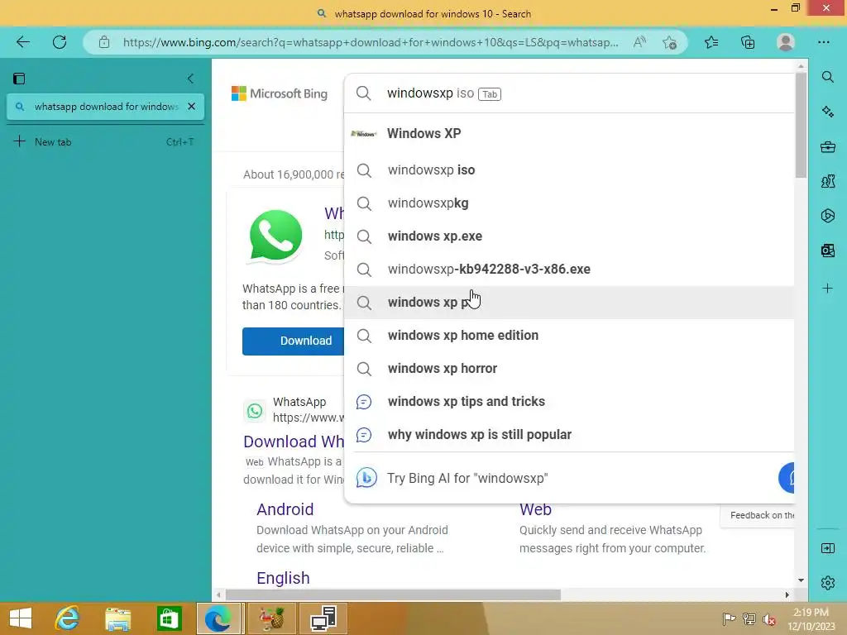Select the whatsapp download for windows tab
Image resolution: width=847 pixels, height=635 pixels.
tap(105, 107)
